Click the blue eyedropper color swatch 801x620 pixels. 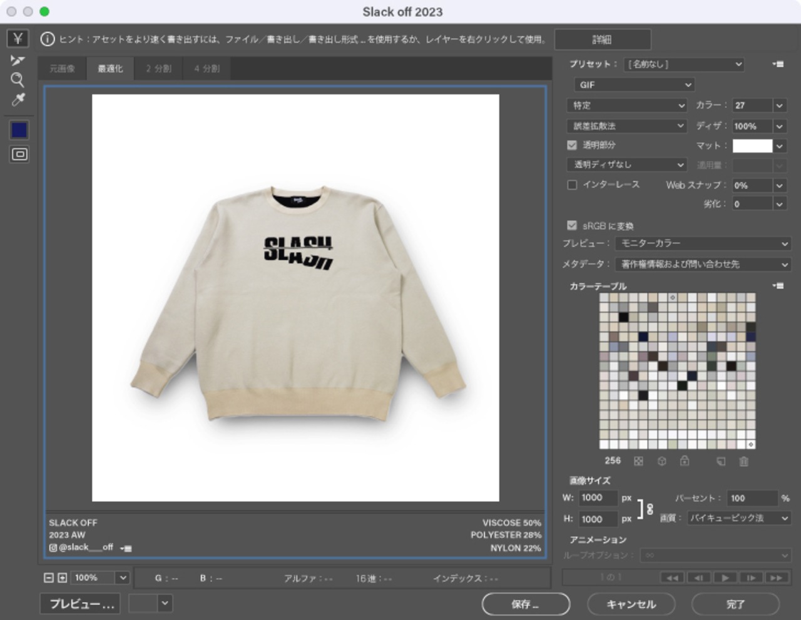[x=19, y=130]
